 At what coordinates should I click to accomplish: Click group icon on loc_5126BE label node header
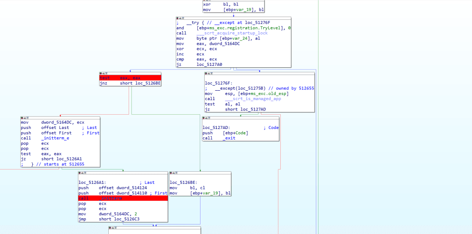coord(176,173)
